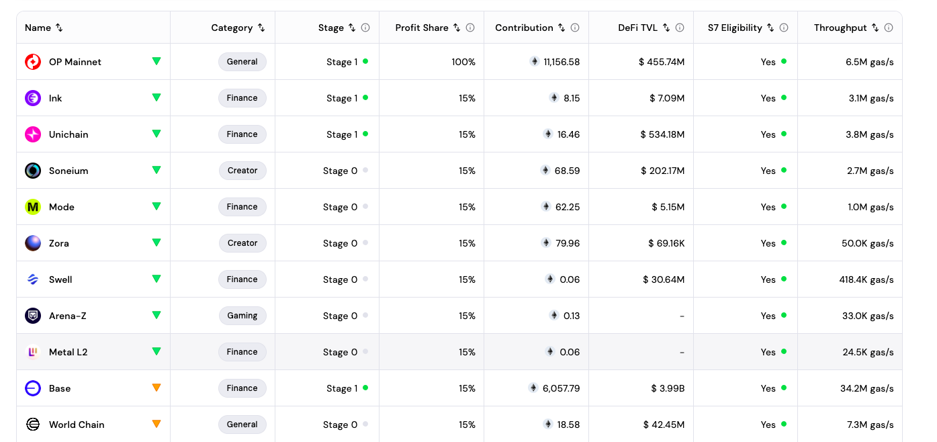937x442 pixels.
Task: Click the Unichain pink logo
Action: [x=33, y=134]
